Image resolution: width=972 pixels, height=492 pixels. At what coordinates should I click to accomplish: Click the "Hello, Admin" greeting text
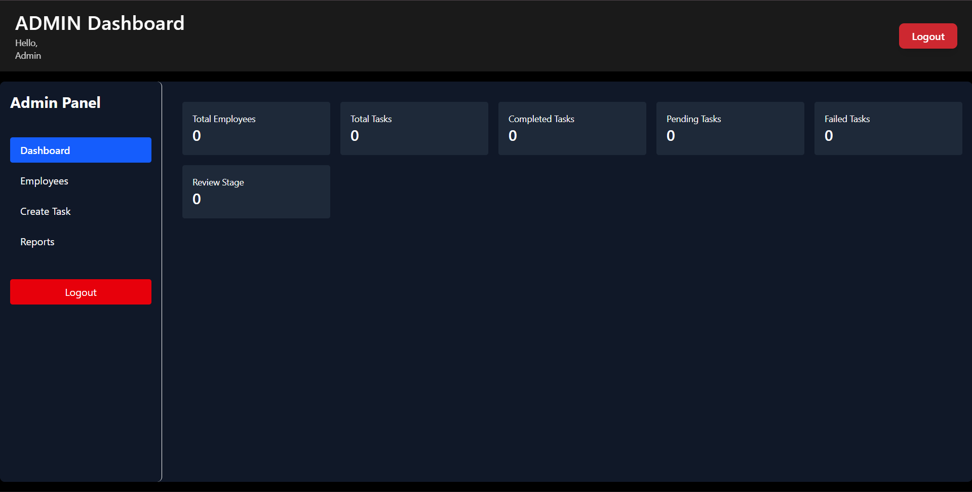point(28,49)
